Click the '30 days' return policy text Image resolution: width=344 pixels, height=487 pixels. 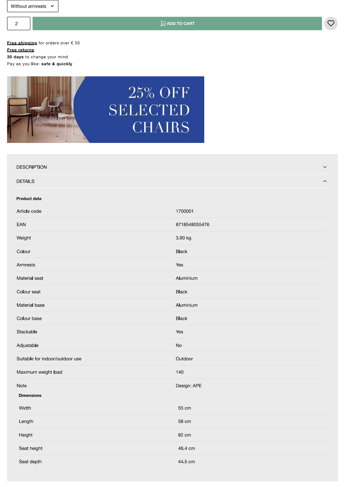click(15, 57)
